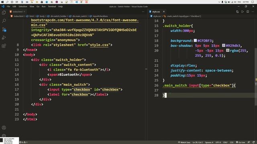257x144 pixels.
Task: Open the Source Control view
Action: pos(4,29)
